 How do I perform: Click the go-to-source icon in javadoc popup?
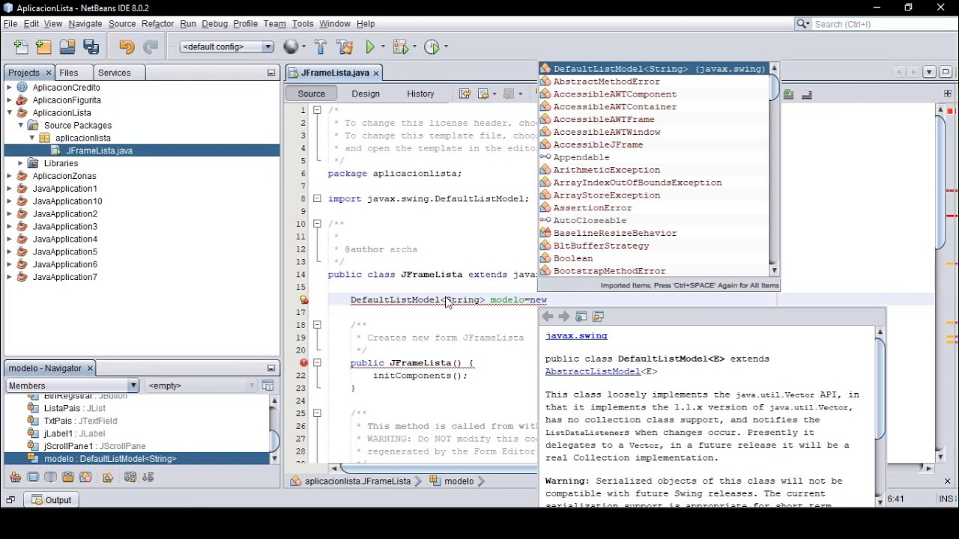[x=598, y=317]
